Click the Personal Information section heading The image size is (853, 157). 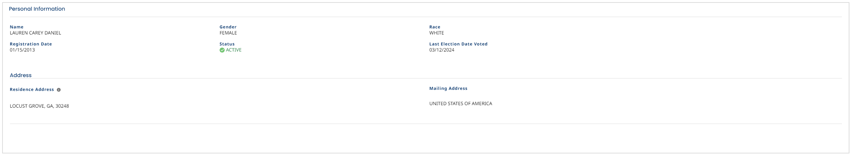pos(37,9)
